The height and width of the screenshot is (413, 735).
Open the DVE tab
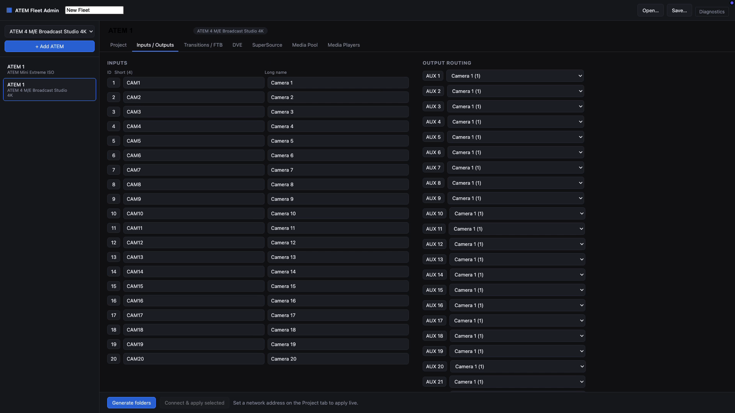click(237, 45)
